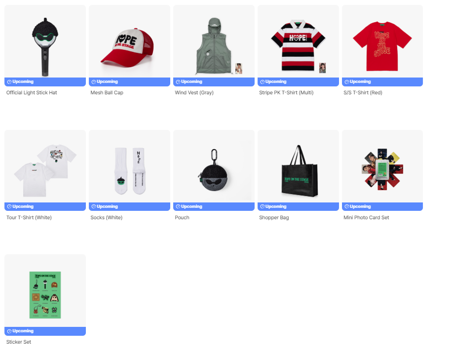Select the Pouch product thumbnail

214,166
